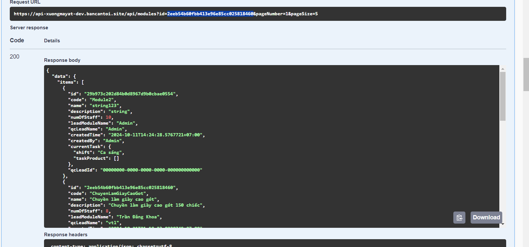Click the highlighted id in Request URL
The image size is (529, 247).
210,14
